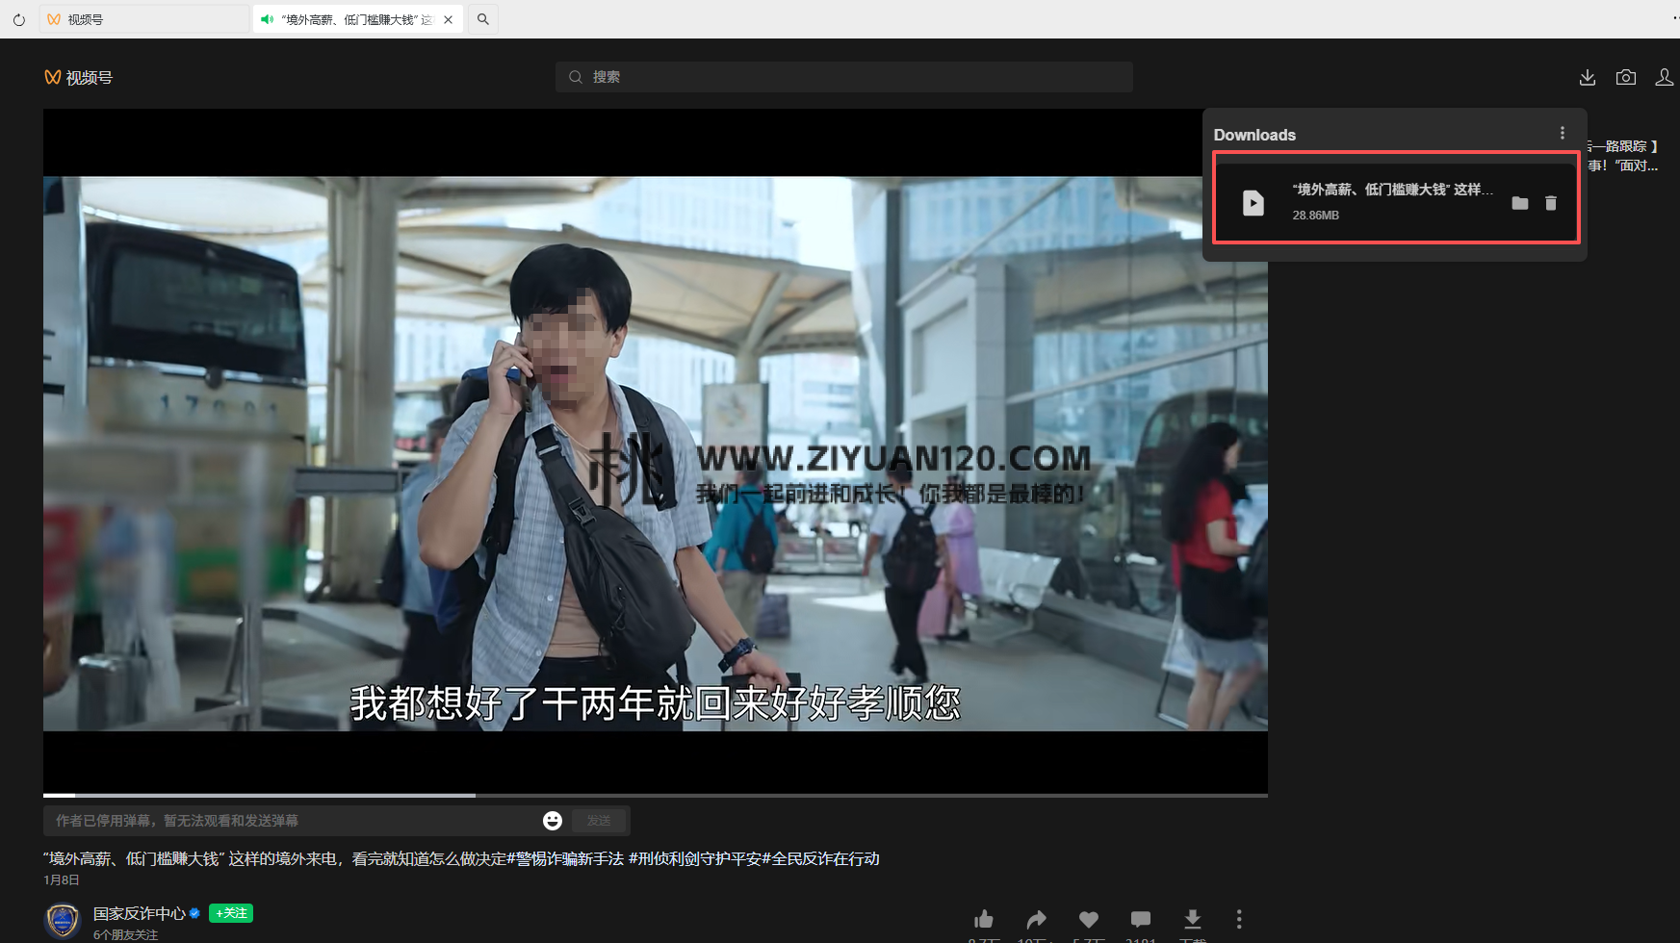Click the emoji face in the danmaku bar
Viewport: 1680px width, 943px height.
tap(552, 820)
